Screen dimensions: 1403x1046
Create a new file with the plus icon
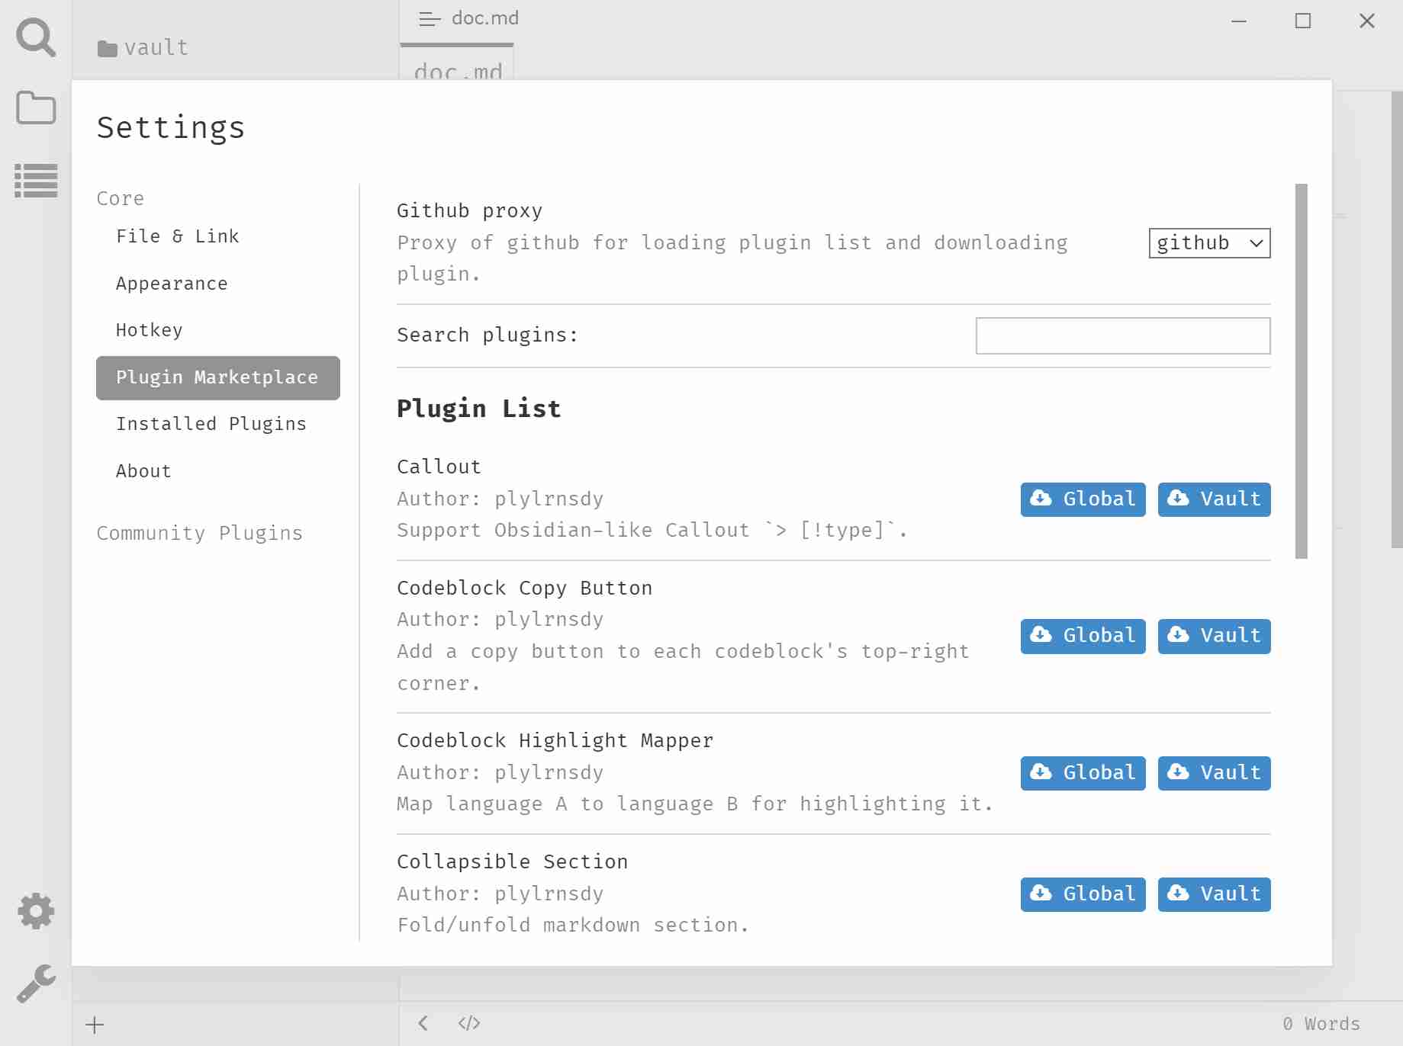[x=95, y=1024]
